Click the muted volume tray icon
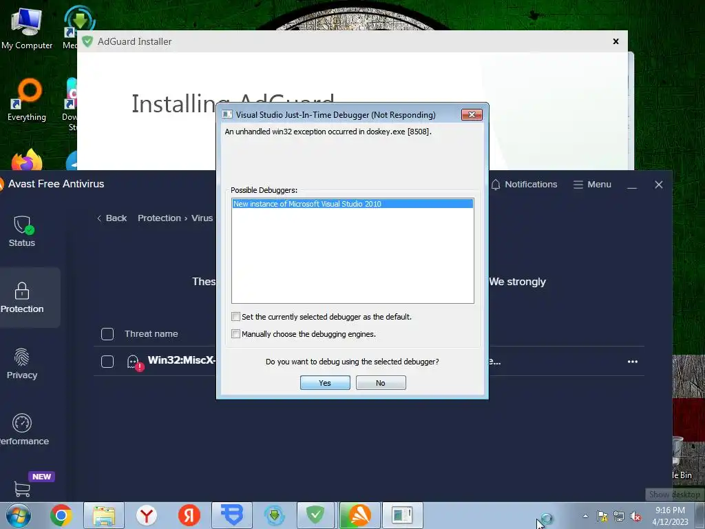 click(x=635, y=517)
